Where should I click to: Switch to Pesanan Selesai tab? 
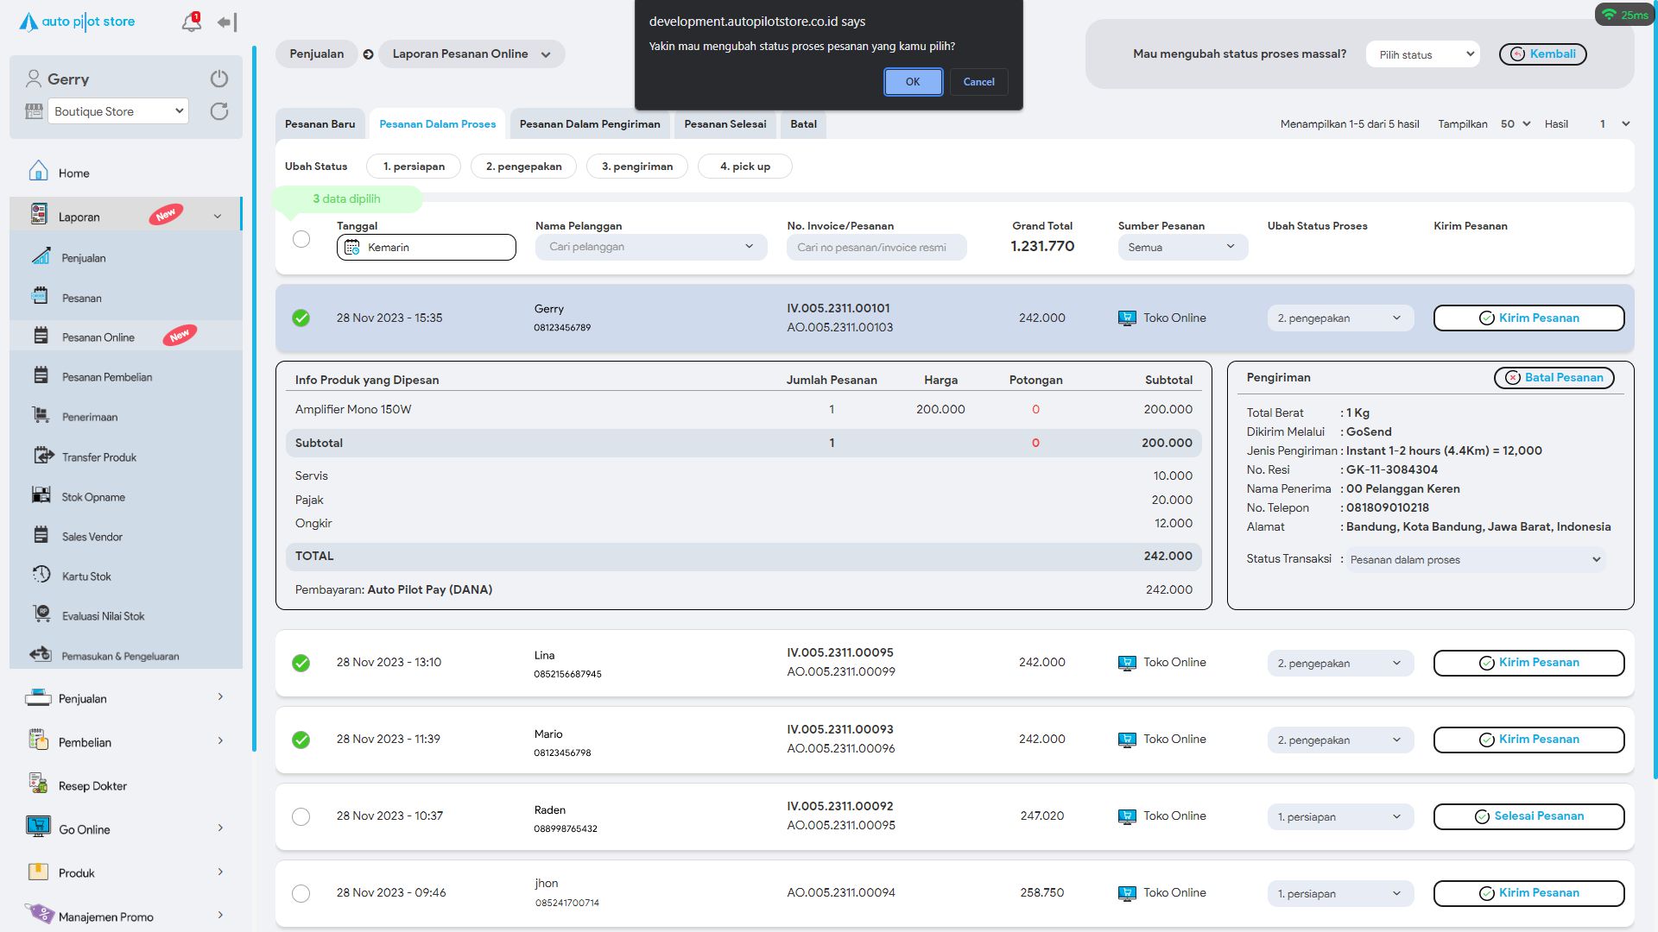(725, 124)
